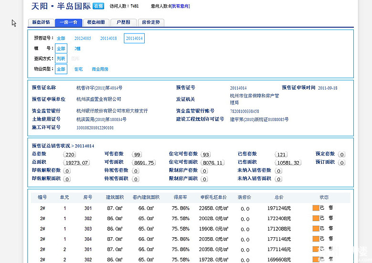The image size is (372, 263).
Task: Switch to the 图形 view mode
Action: 75,59
